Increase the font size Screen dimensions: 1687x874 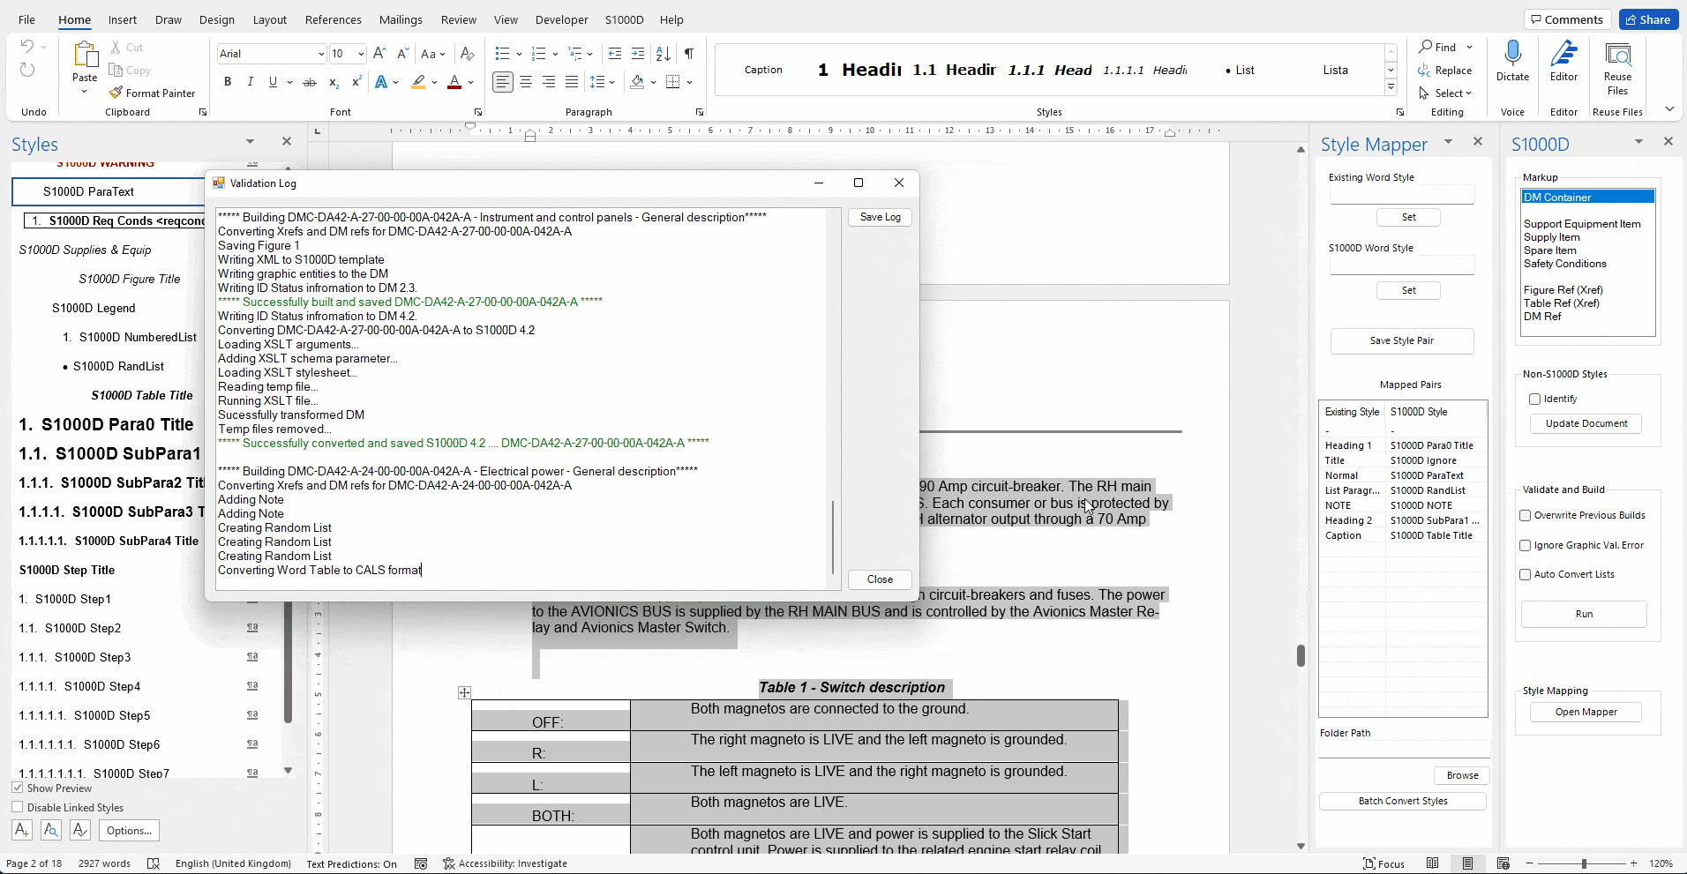[x=379, y=54]
